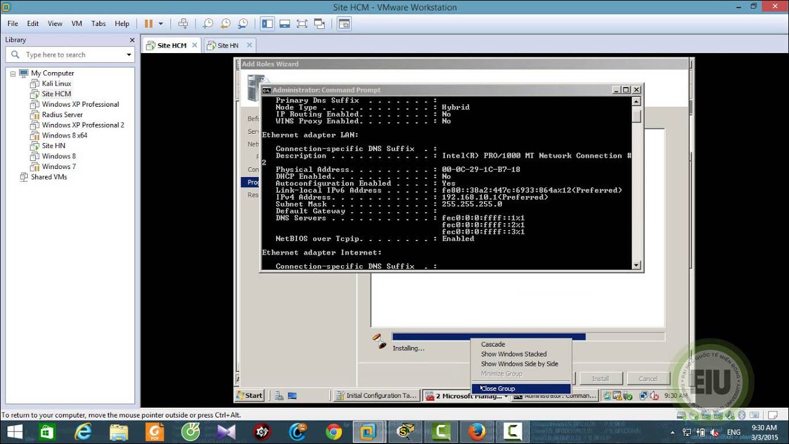The image size is (789, 444).
Task: Open the VM menu
Action: click(76, 23)
